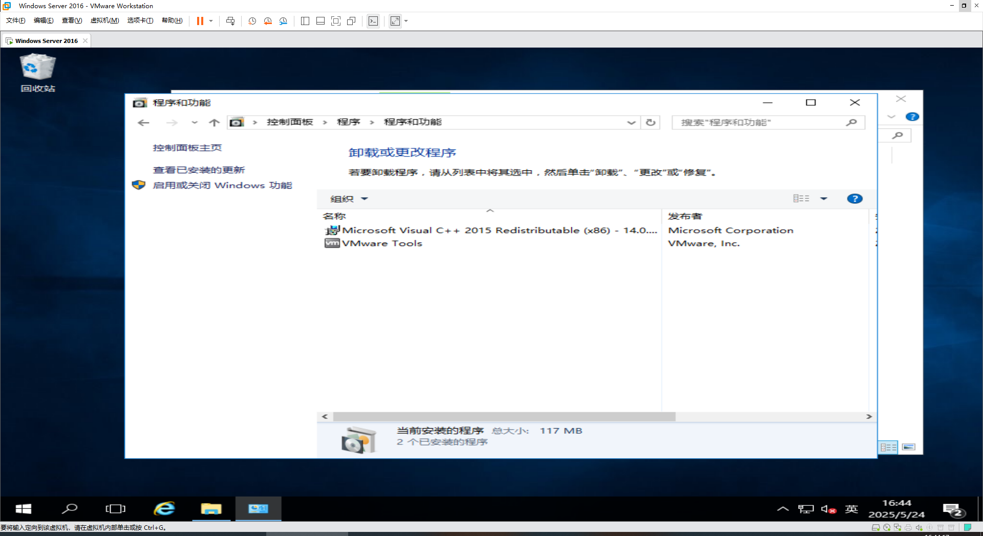
Task: Open the Action Center notifications icon
Action: point(954,510)
